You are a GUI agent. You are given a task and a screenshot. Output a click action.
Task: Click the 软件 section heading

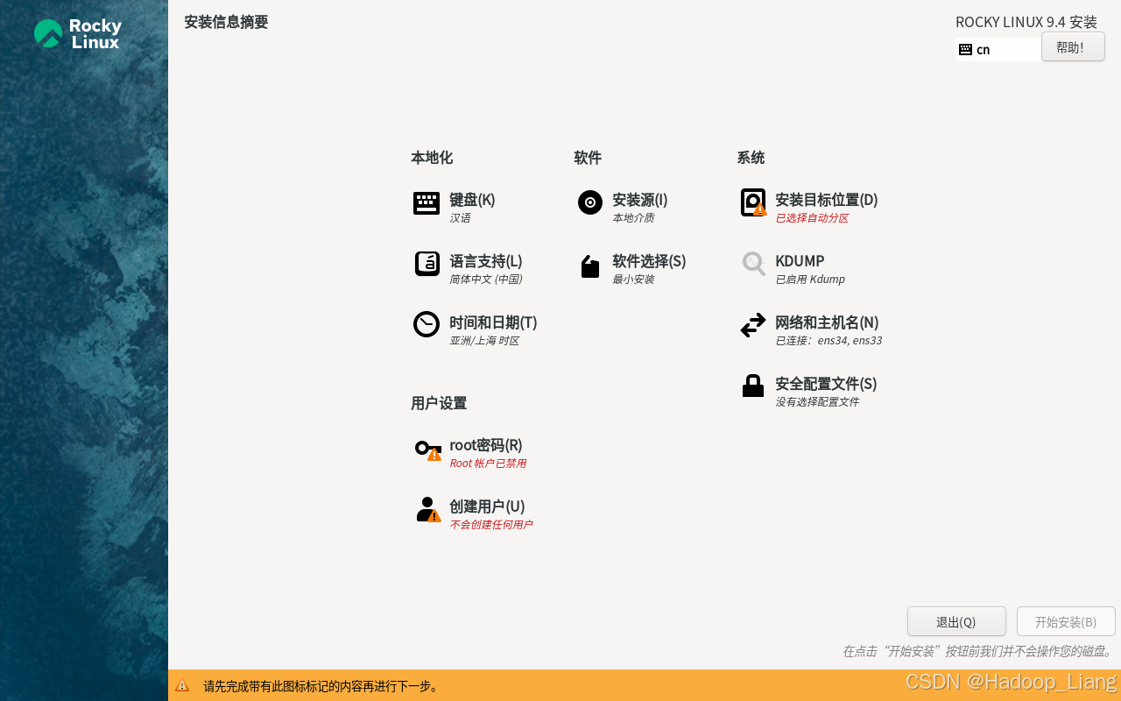pos(588,158)
